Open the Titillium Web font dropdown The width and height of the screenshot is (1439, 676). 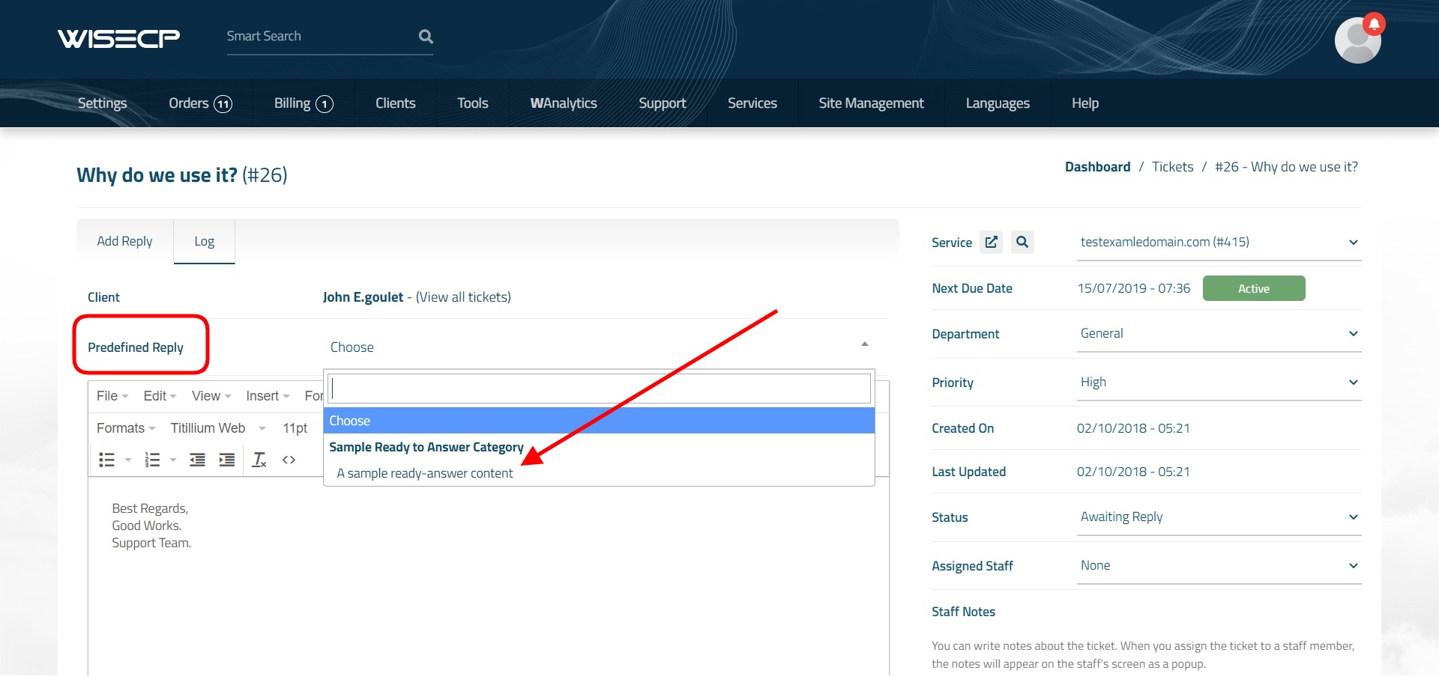click(218, 427)
